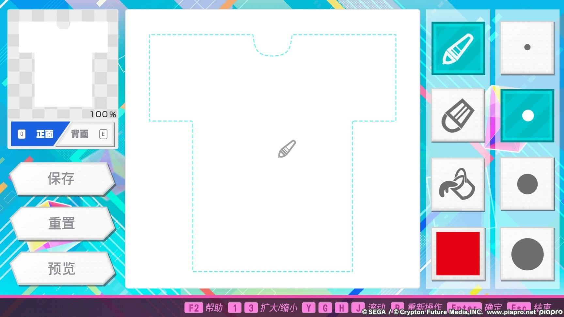The width and height of the screenshot is (564, 317).
Task: Click the J scroll key hint
Action: click(x=358, y=308)
